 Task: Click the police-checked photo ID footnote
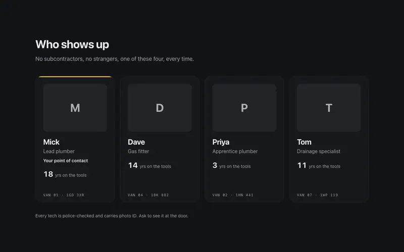(x=112, y=216)
